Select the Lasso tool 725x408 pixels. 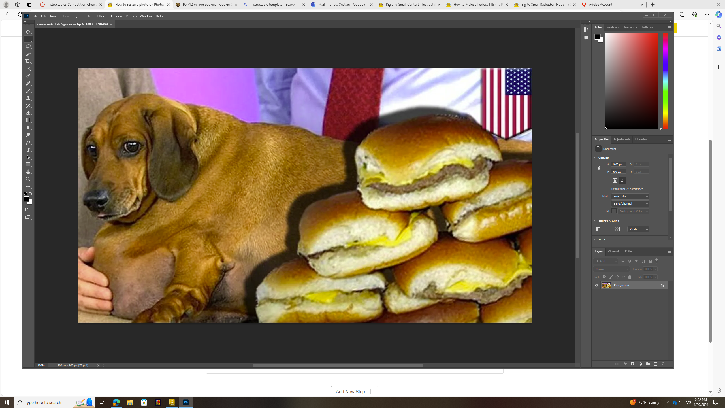click(x=28, y=46)
